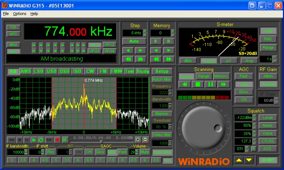
Task: Click the recorder playback position slider
Action: click(x=101, y=142)
